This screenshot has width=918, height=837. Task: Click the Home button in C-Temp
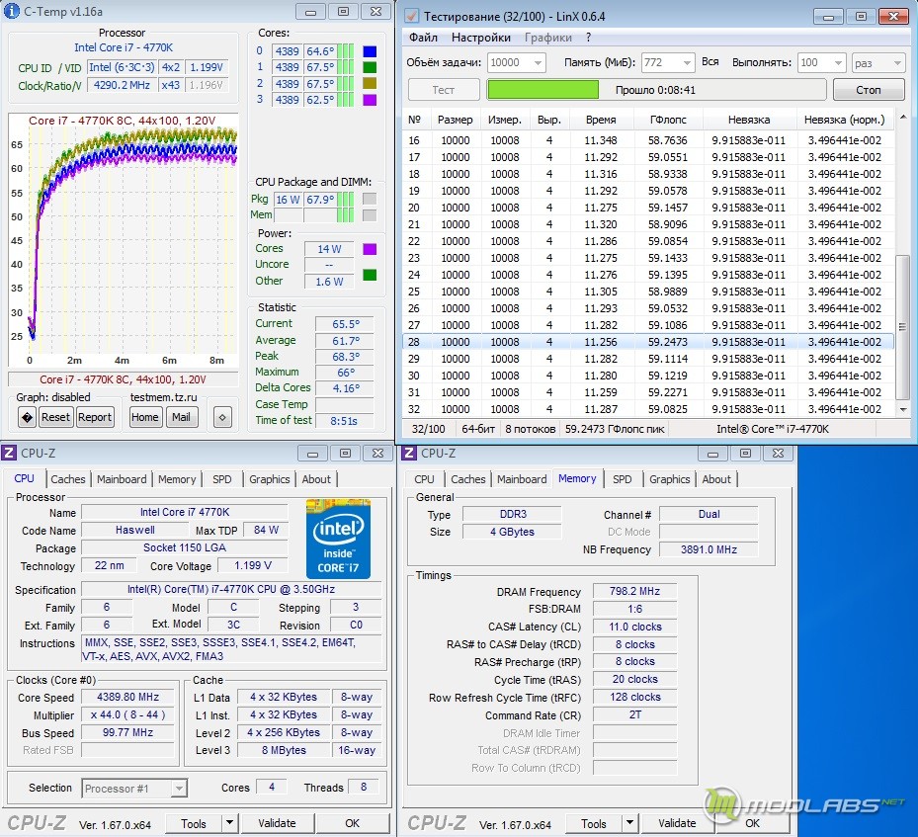(144, 417)
